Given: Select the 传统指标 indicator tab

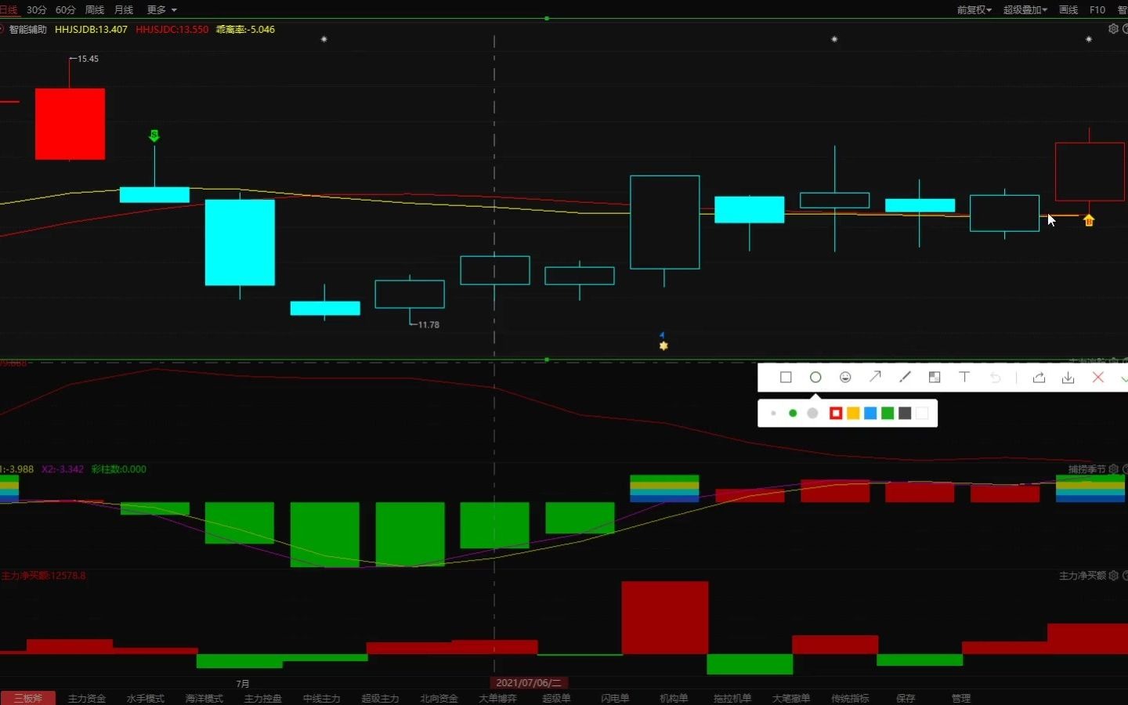Looking at the screenshot, I should 850,698.
